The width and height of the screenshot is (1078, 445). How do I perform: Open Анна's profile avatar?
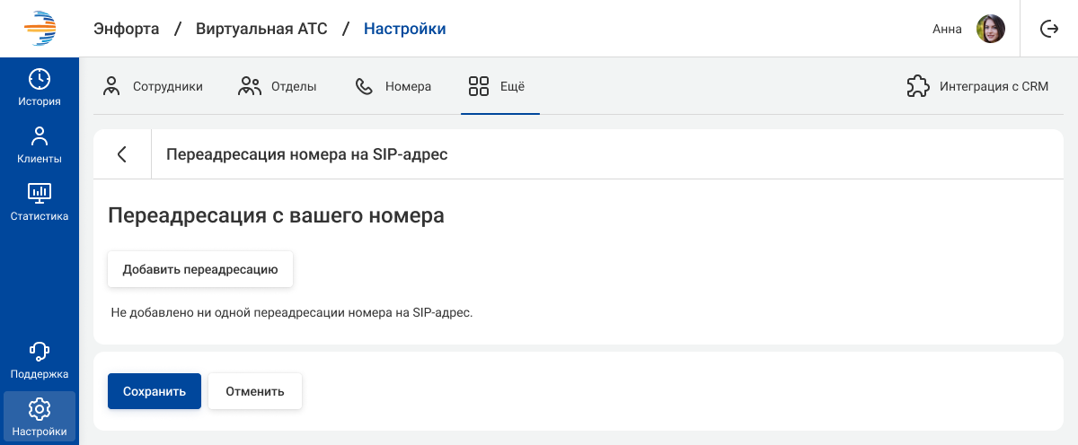990,29
